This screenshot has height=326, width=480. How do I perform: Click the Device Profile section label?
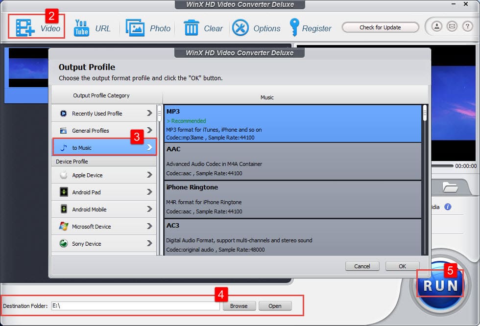[72, 162]
